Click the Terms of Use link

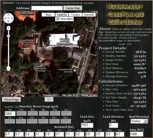point(89,95)
